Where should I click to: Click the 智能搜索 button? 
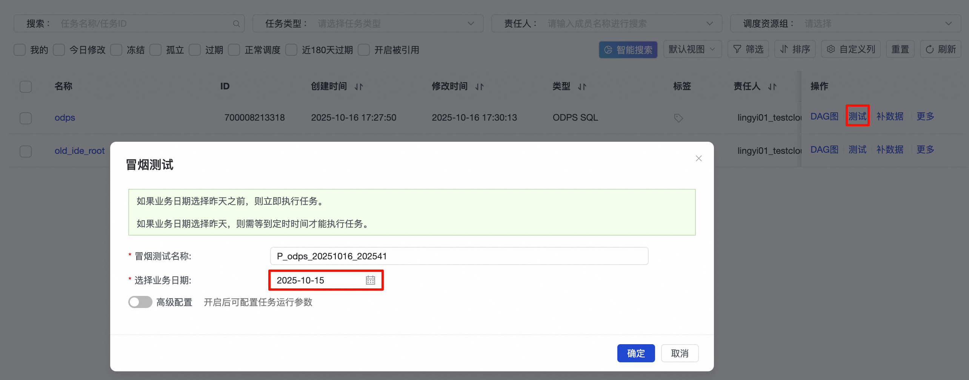coord(628,50)
